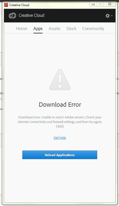This screenshot has width=119, height=206.
Task: Click the Reload Applications button
Action: [x=60, y=155]
